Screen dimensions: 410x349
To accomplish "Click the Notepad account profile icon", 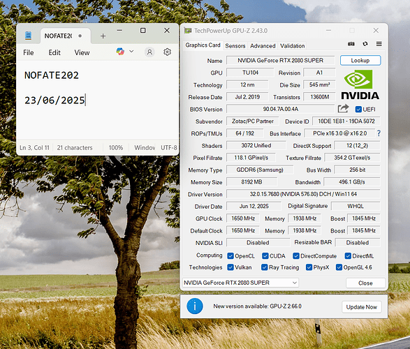I will tap(149, 52).
